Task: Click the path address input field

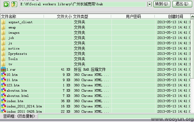Action: 83,4
